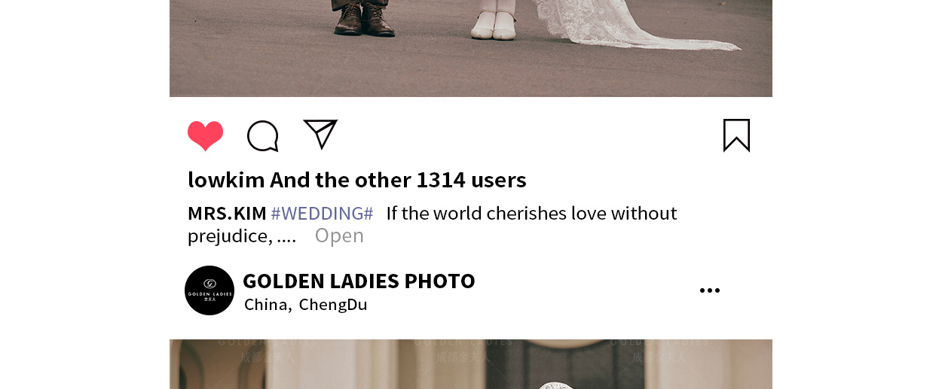The height and width of the screenshot is (389, 942).
Task: Show the other 1314 users list
Action: tap(398, 180)
